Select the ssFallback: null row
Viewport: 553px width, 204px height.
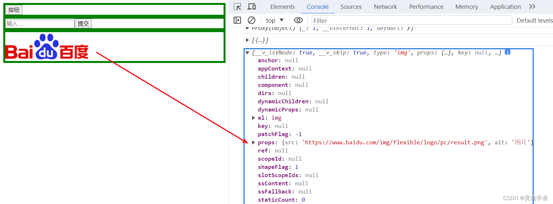(x=285, y=192)
